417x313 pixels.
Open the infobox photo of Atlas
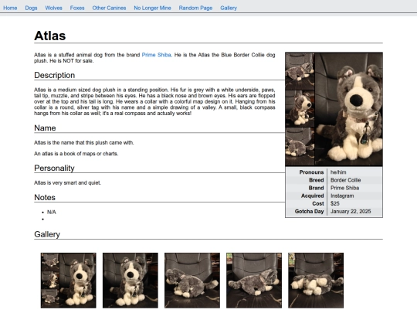(x=334, y=109)
